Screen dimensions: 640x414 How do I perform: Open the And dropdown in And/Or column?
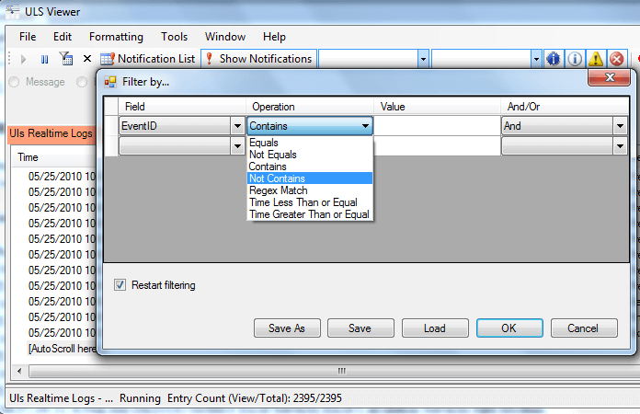pyautogui.click(x=620, y=126)
